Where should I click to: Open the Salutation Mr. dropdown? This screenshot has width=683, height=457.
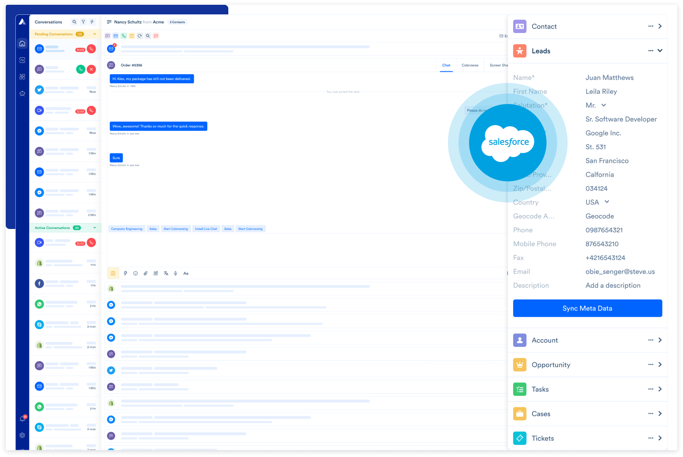pyautogui.click(x=596, y=105)
